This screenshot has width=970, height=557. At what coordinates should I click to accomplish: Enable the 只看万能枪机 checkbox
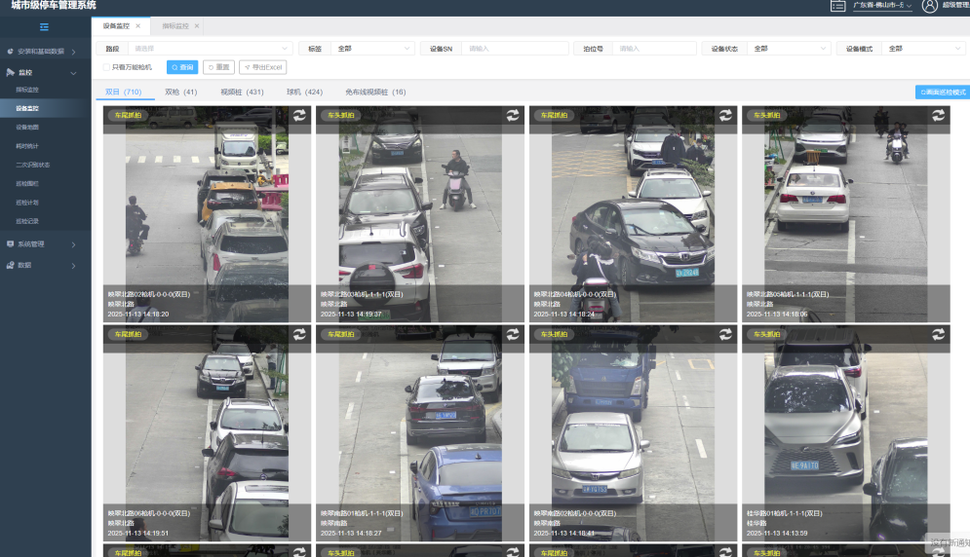pyautogui.click(x=106, y=67)
